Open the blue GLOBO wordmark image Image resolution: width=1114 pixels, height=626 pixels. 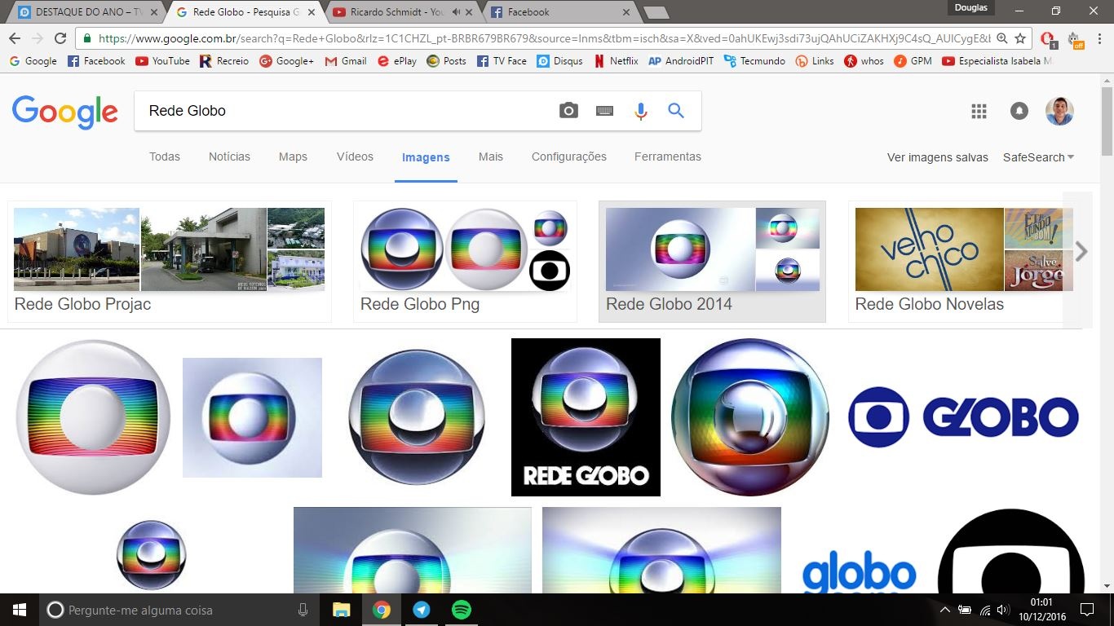[x=963, y=417]
